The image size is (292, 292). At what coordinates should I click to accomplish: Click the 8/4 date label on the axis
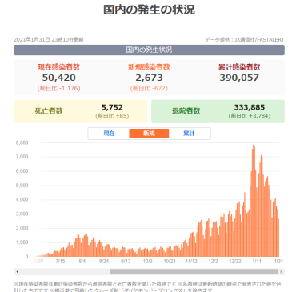pos(82,261)
